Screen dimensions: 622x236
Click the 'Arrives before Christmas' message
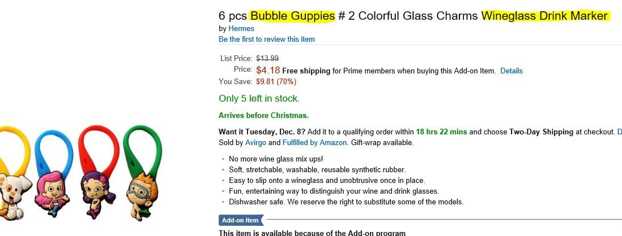coord(263,115)
